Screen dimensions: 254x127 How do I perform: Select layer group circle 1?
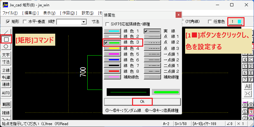coord(245,112)
